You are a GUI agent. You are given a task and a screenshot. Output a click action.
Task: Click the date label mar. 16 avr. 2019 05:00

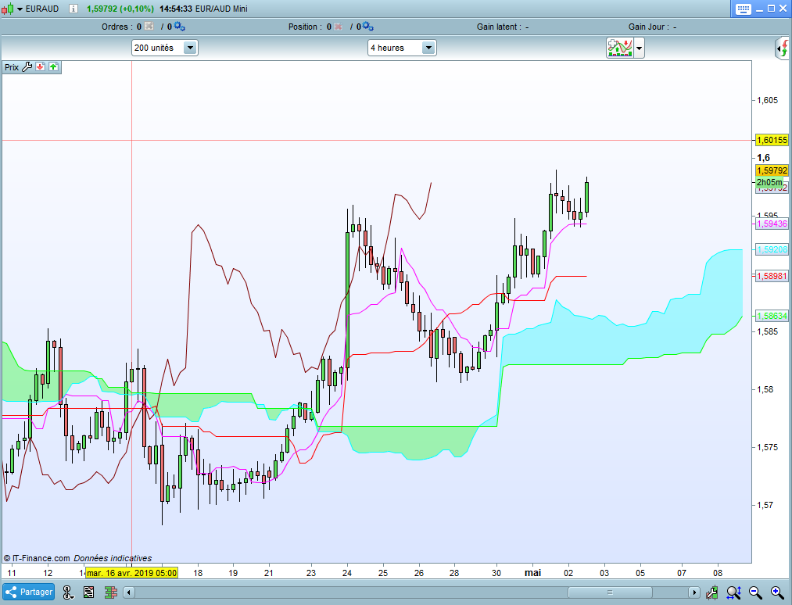[x=132, y=573]
